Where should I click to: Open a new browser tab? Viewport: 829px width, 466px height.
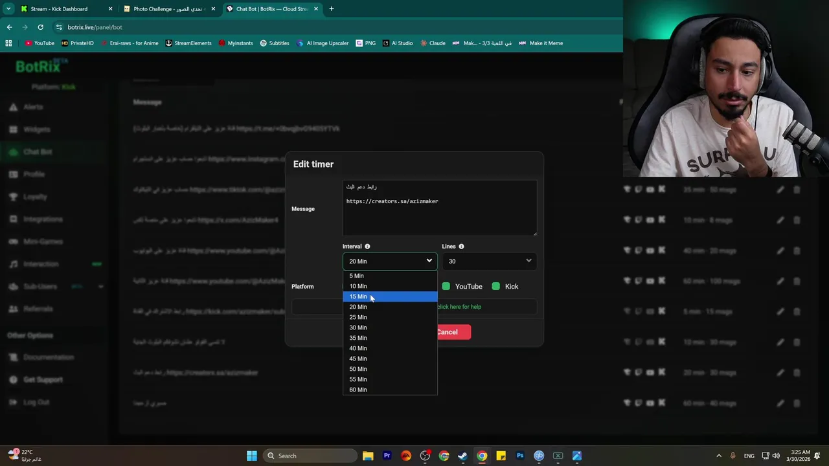(x=332, y=9)
